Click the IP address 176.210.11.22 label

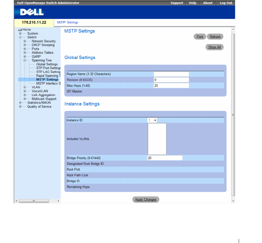point(34,22)
